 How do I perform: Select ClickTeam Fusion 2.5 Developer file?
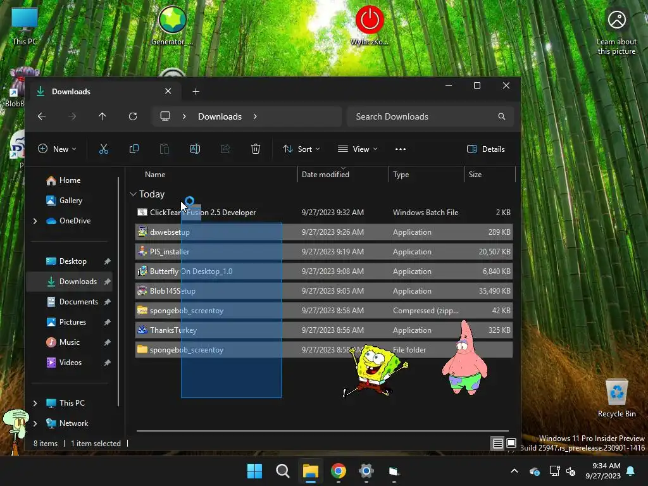324,213
